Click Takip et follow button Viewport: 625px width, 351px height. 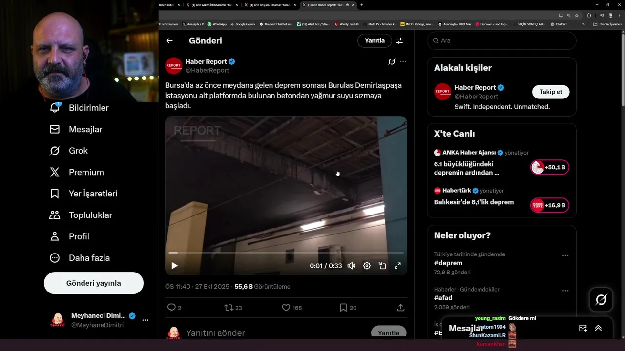point(551,92)
